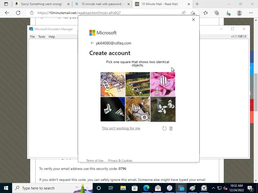Pick the square with fan and koala

163,109
